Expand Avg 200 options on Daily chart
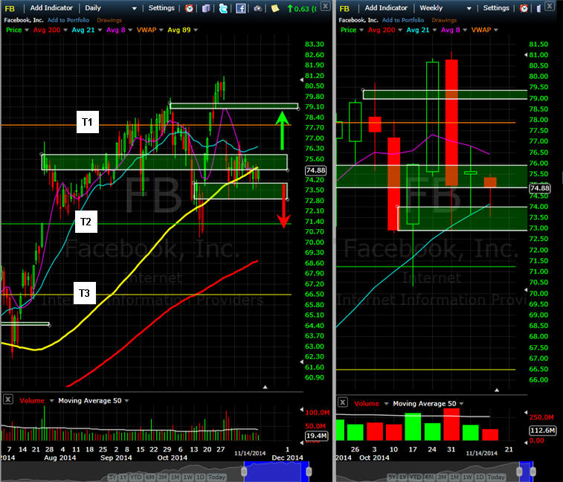The width and height of the screenshot is (563, 482). pos(65,30)
